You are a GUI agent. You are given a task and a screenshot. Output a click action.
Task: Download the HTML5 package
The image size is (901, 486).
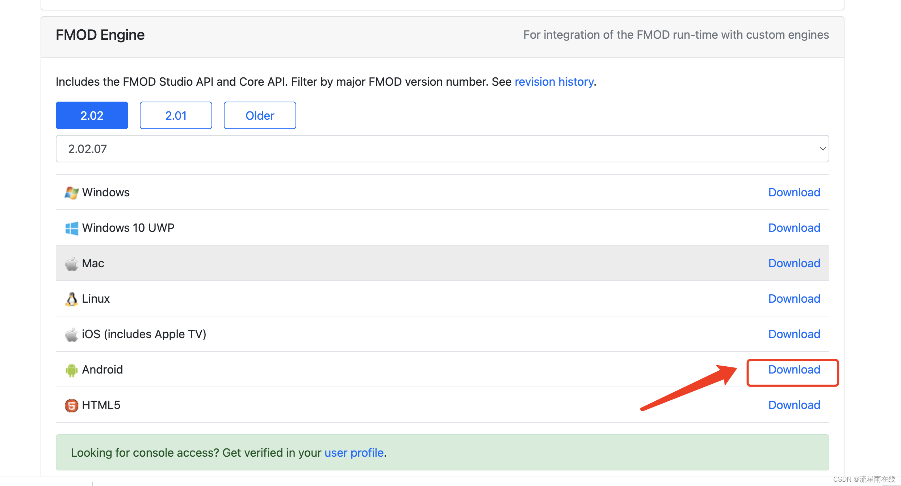pyautogui.click(x=794, y=405)
